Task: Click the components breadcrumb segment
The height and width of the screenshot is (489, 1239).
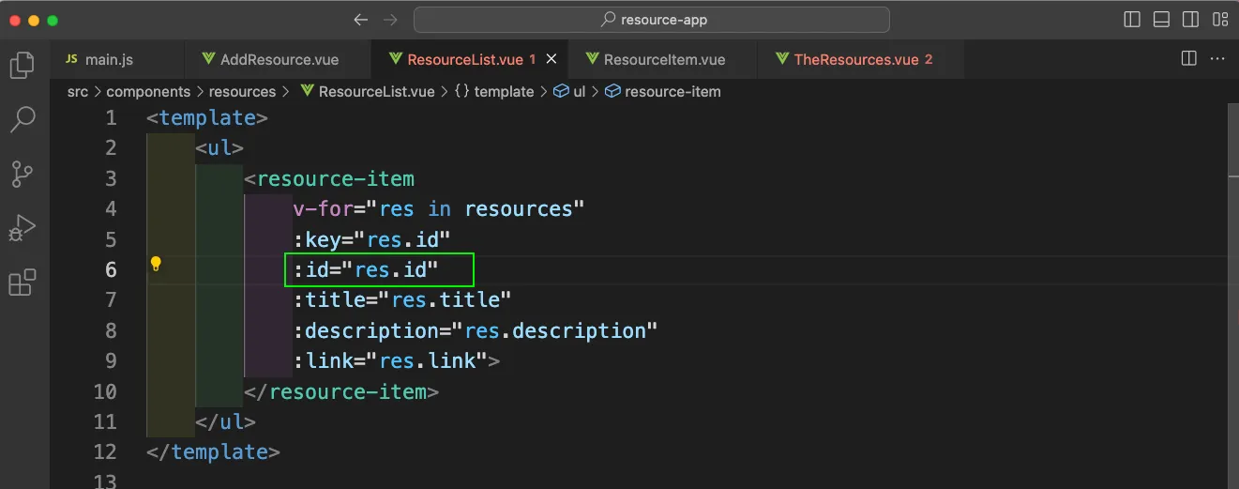Action: (x=148, y=92)
